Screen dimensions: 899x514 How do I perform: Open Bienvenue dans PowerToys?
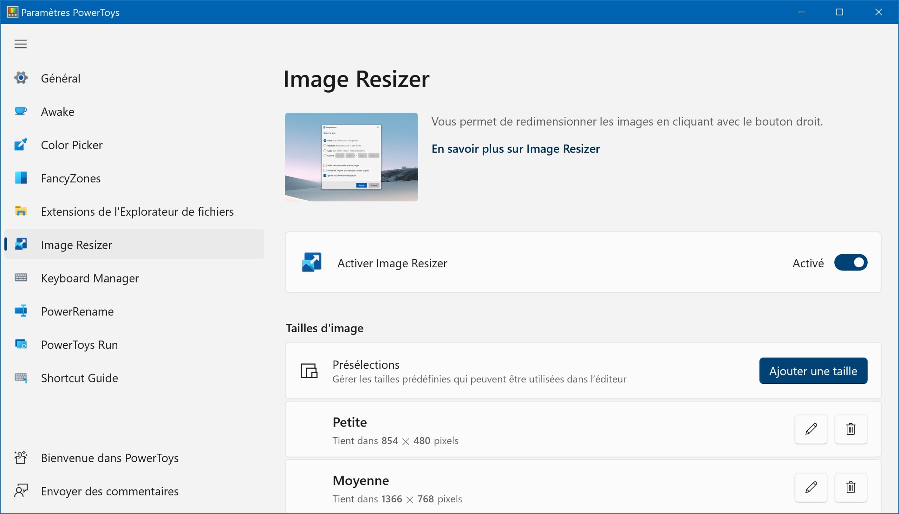134,458
